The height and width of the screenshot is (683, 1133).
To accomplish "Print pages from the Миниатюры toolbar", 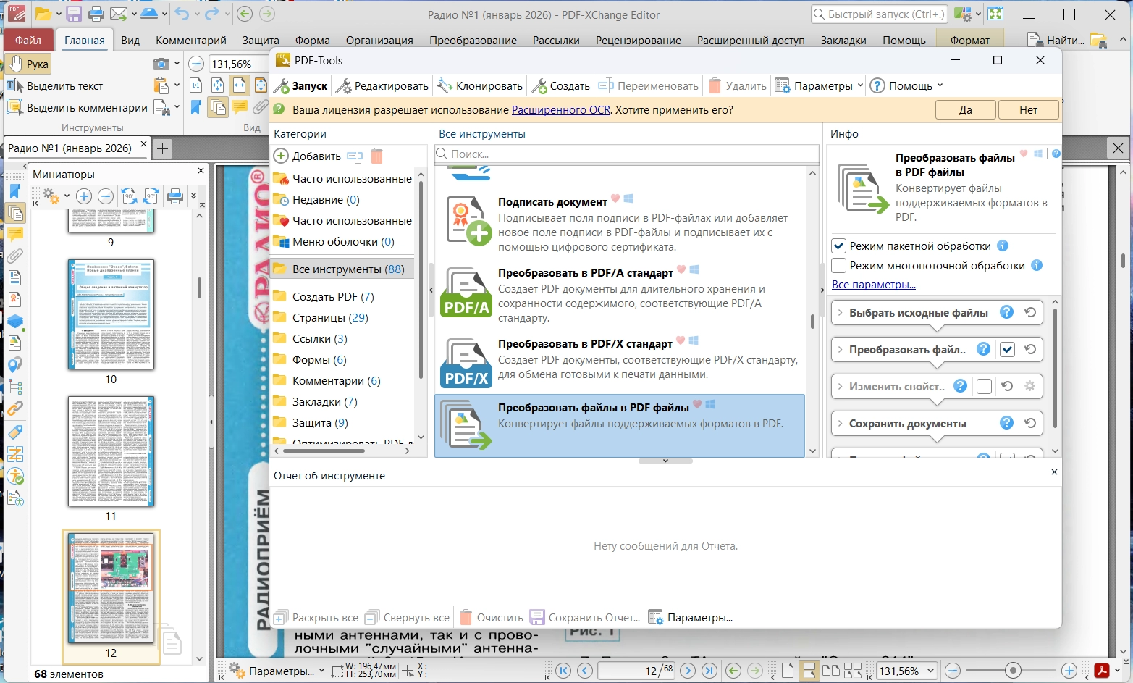I will [174, 196].
